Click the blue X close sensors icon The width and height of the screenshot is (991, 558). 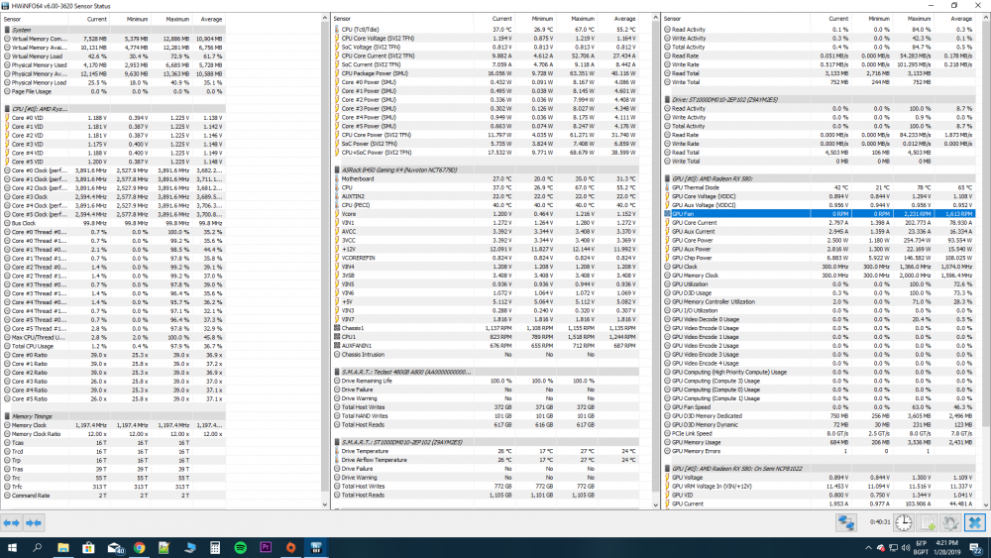click(x=974, y=522)
